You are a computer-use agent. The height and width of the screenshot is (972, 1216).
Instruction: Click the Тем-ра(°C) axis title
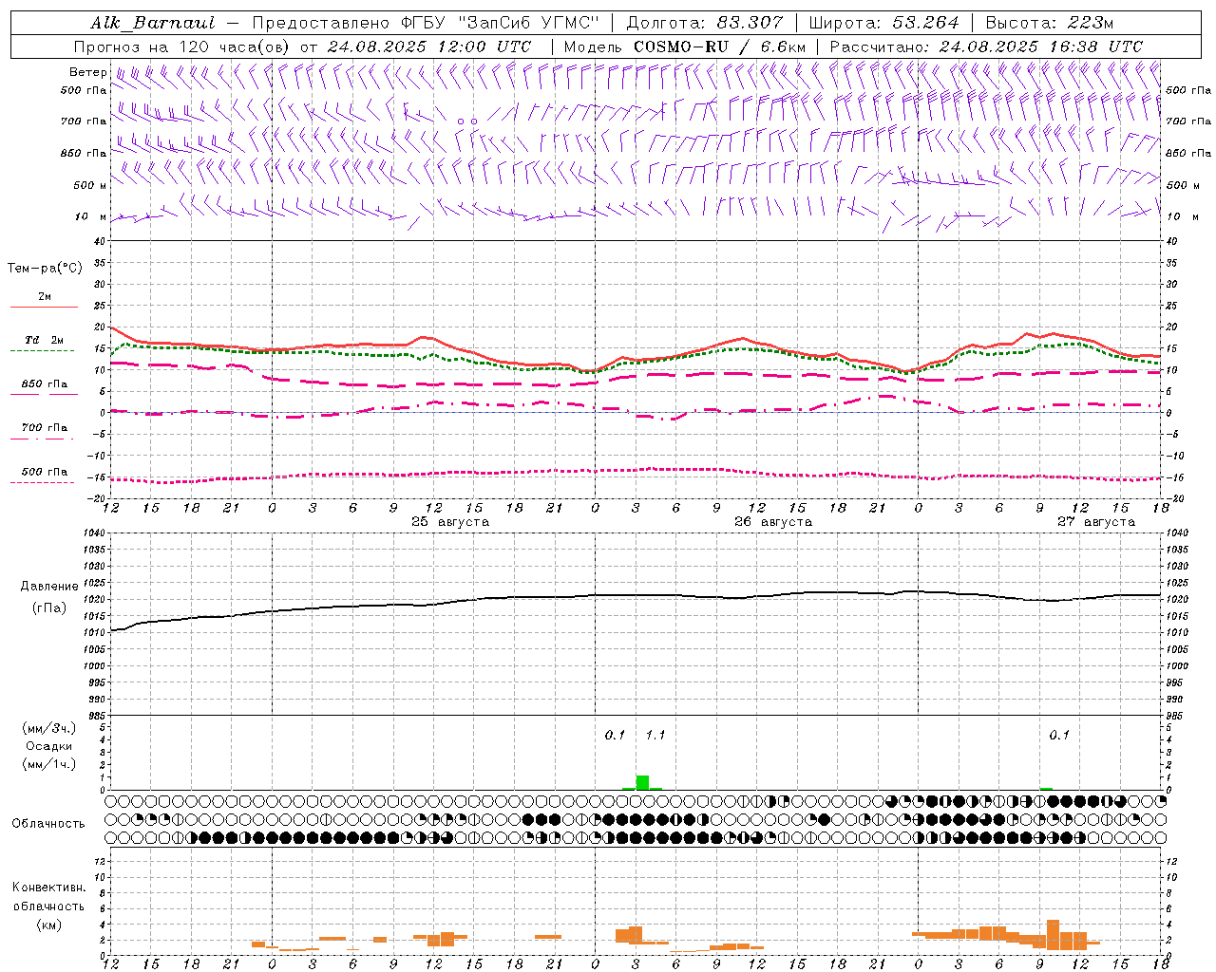45,269
